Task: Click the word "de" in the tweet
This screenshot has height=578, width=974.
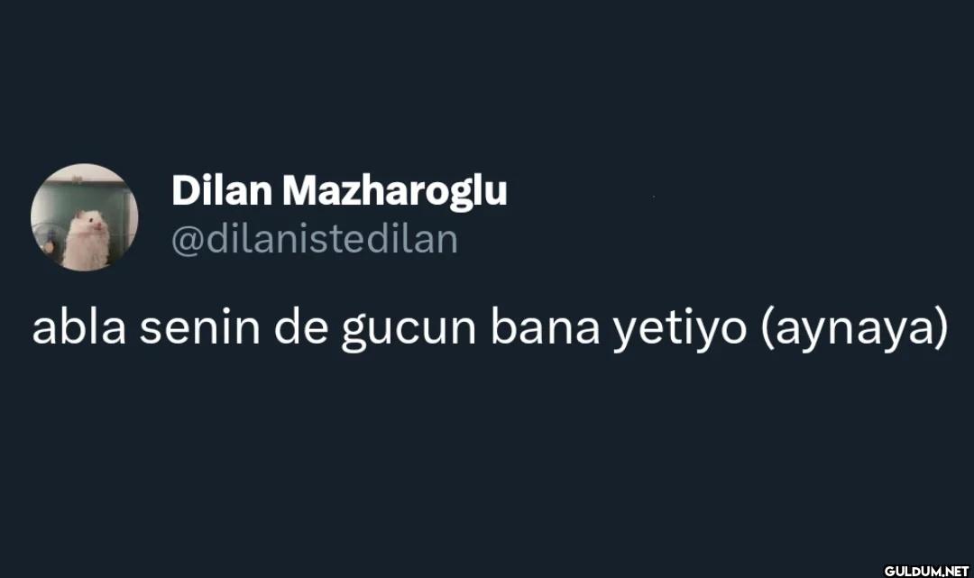Action: [x=299, y=329]
